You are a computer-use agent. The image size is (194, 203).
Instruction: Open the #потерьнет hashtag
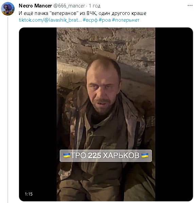[126, 20]
